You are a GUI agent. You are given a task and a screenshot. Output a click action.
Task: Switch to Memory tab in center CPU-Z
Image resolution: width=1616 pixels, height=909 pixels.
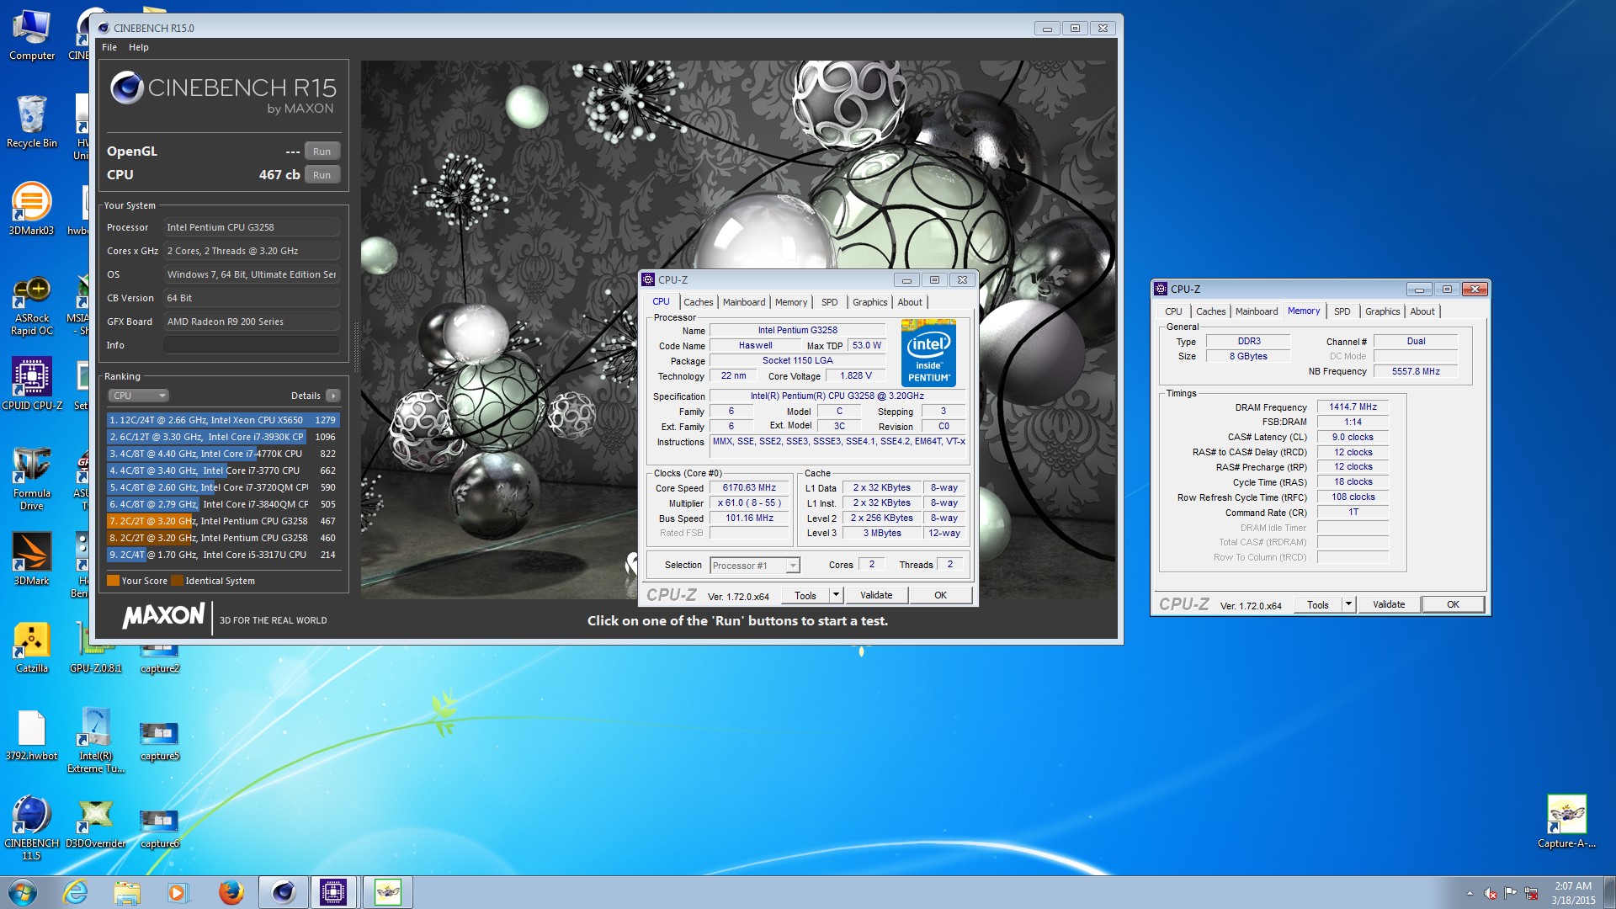[x=791, y=302]
